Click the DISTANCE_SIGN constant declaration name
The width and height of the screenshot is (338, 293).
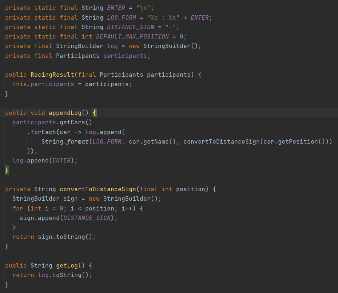pos(131,27)
